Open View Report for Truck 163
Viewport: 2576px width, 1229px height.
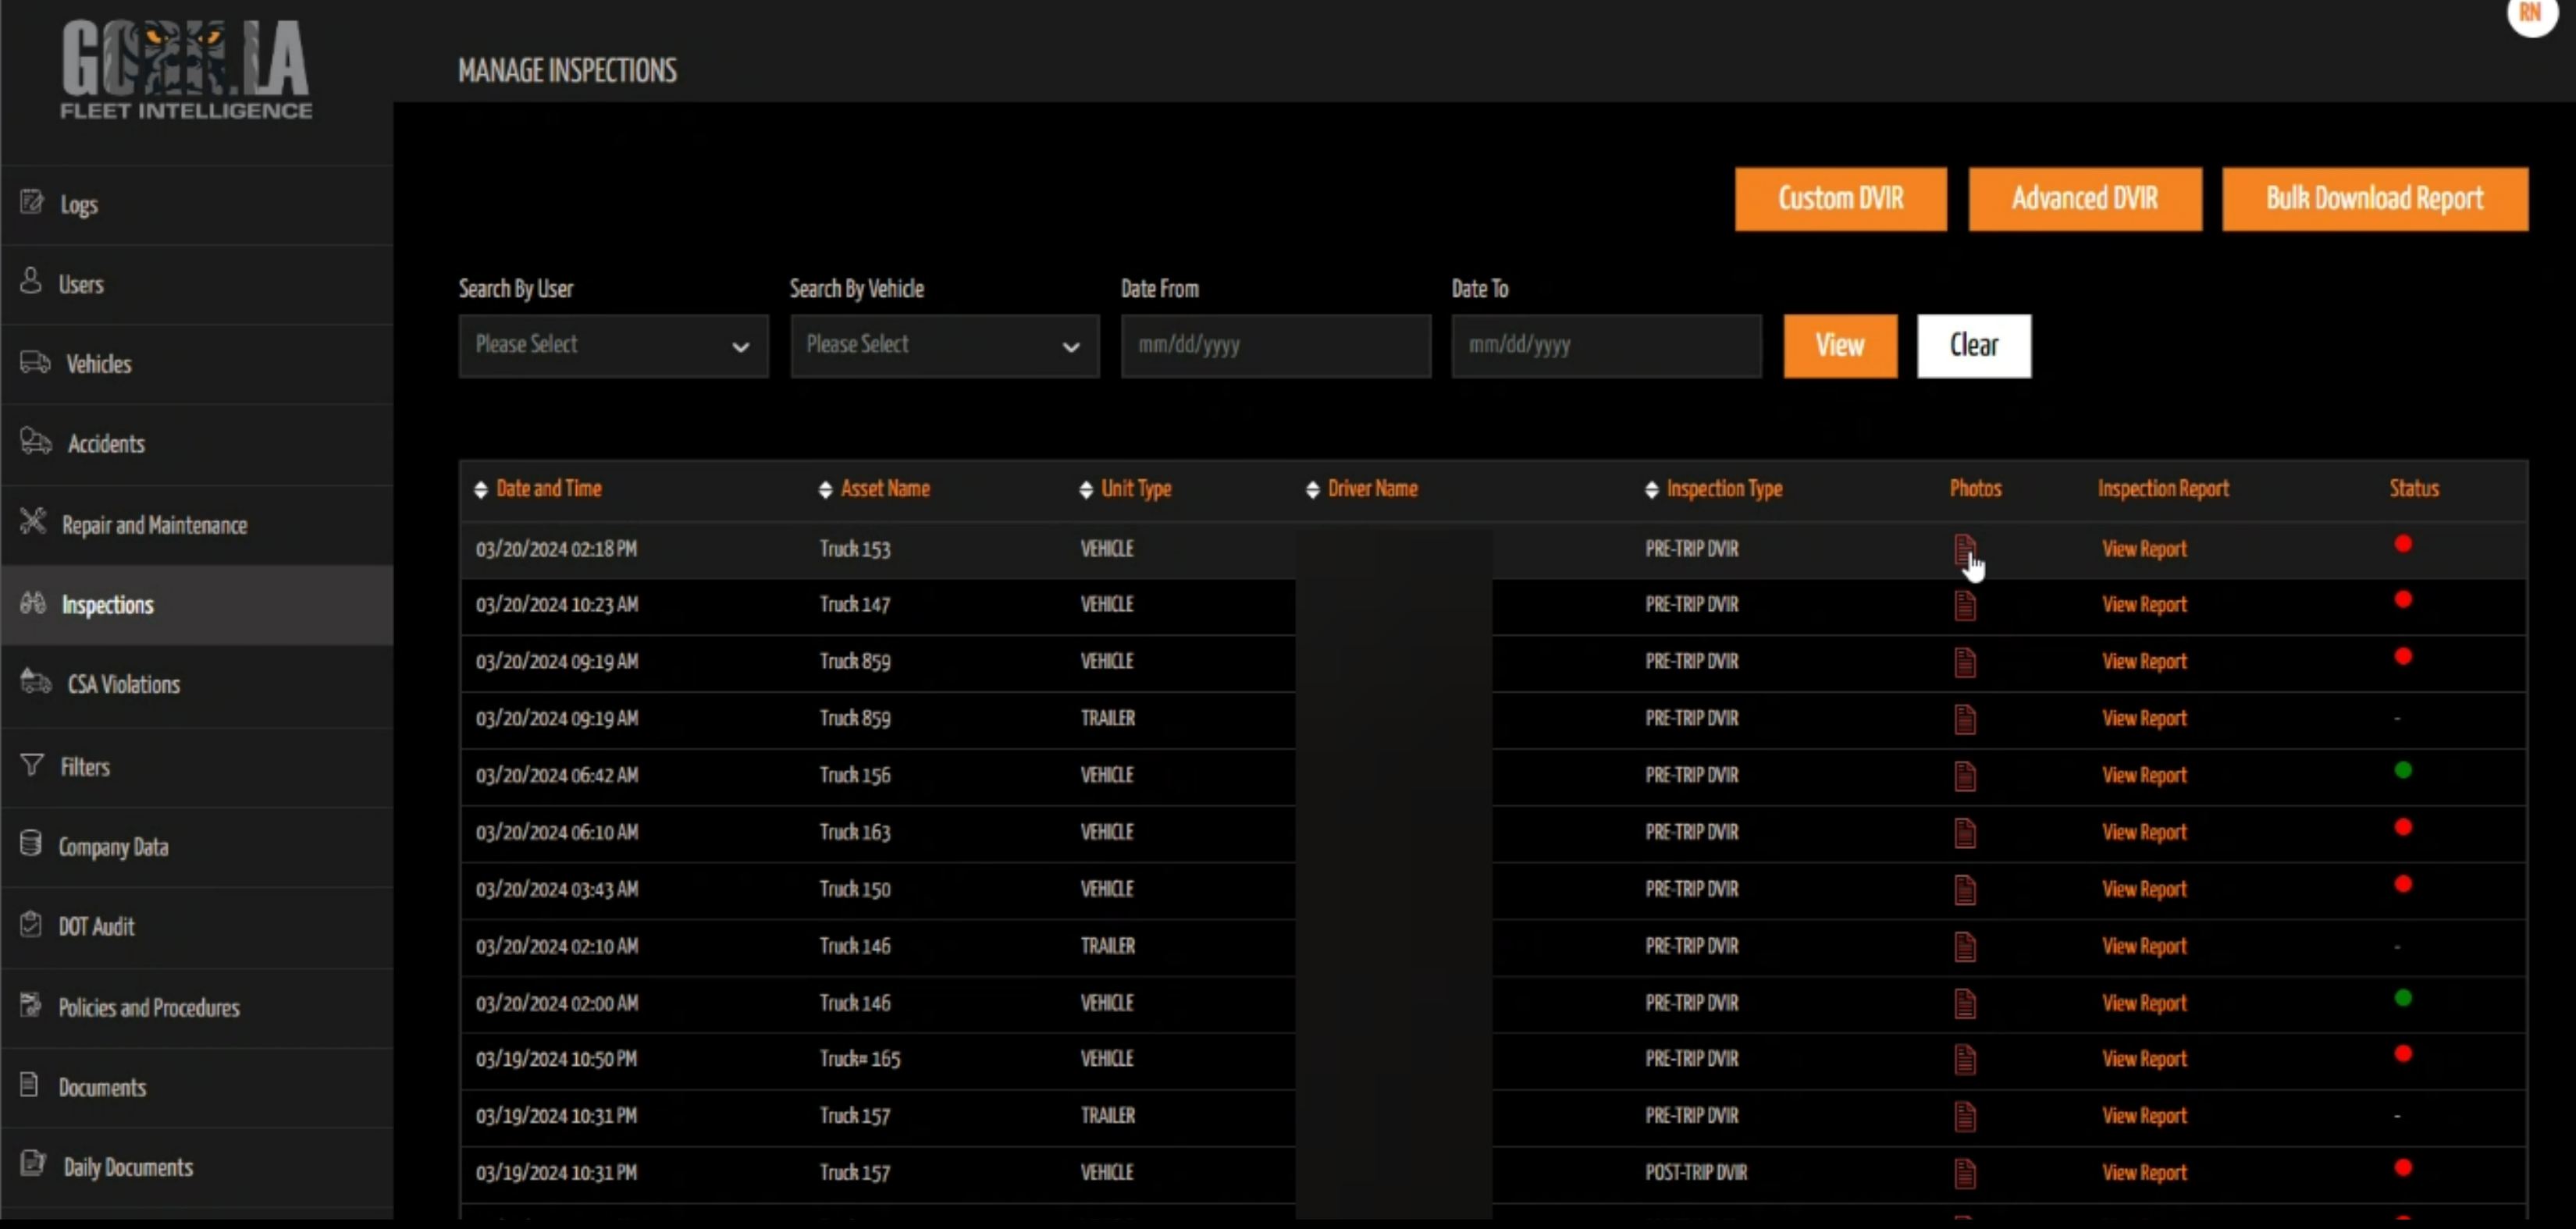(x=2144, y=833)
